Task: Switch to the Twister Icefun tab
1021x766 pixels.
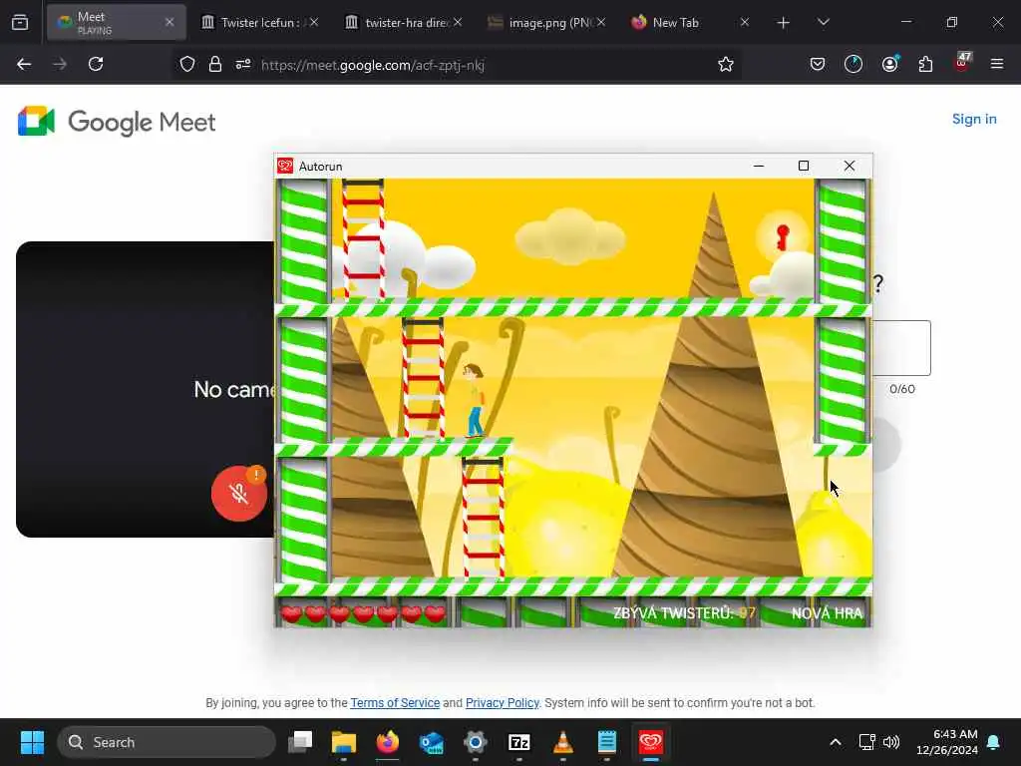Action: pos(259,22)
